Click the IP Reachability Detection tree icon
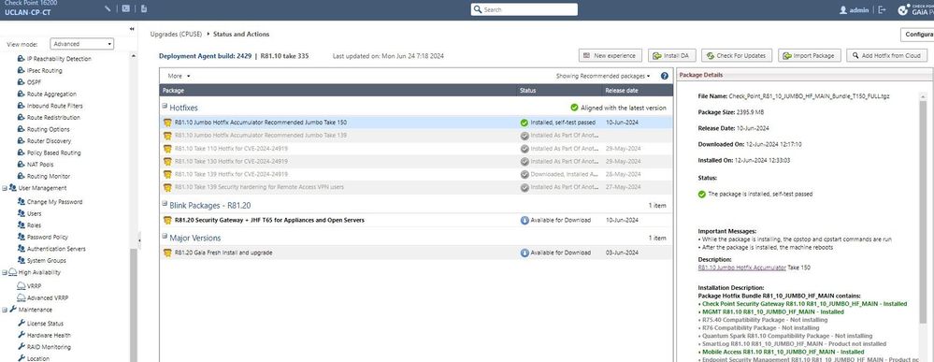The image size is (934, 362). pyautogui.click(x=22, y=59)
